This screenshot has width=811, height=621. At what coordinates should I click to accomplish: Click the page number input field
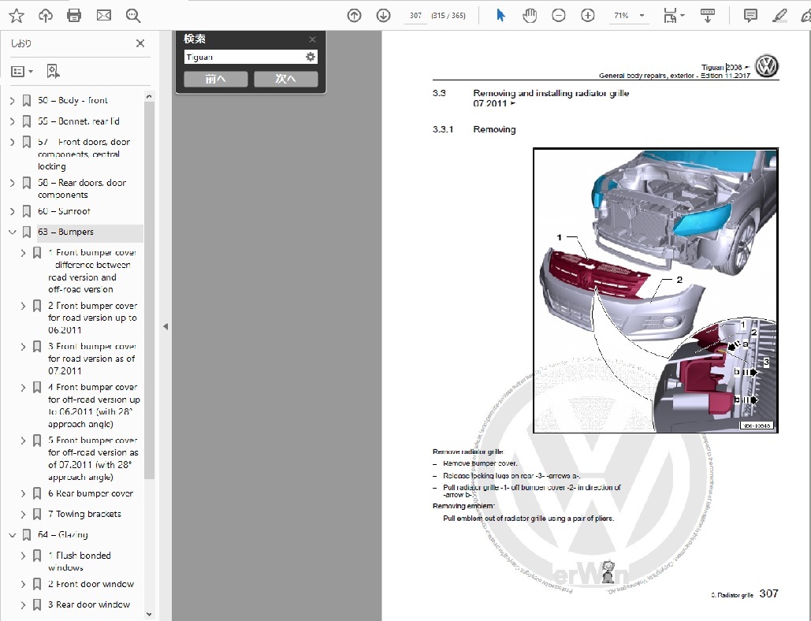(x=415, y=16)
